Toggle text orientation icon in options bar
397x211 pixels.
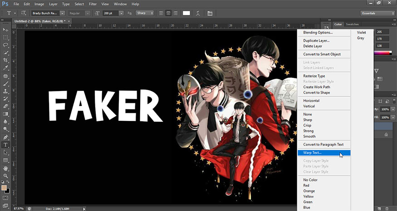point(24,13)
